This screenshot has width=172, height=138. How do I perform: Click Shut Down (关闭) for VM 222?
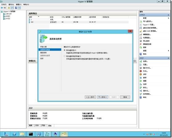(x=145, y=71)
